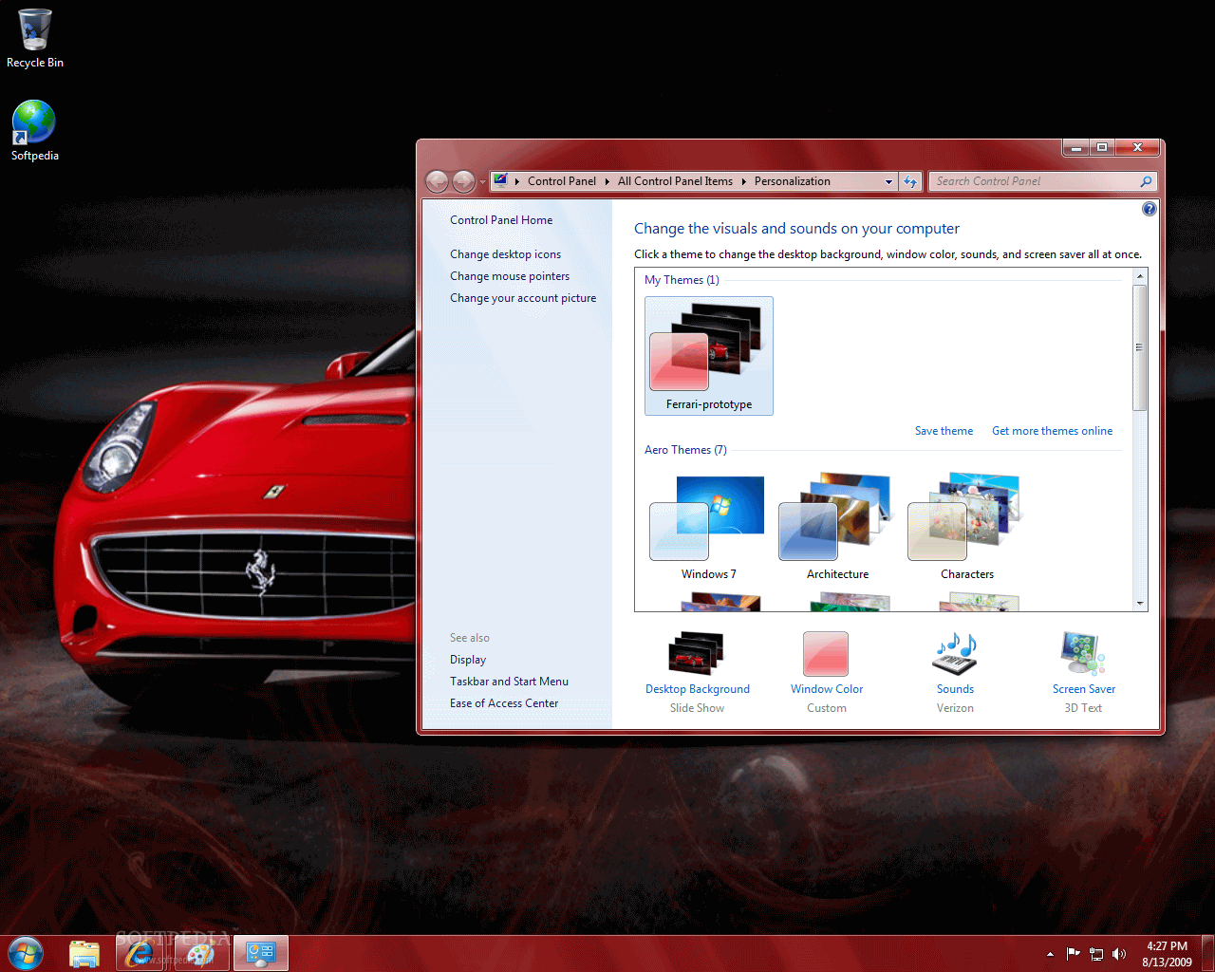Open Change desktop icons link

tap(505, 254)
